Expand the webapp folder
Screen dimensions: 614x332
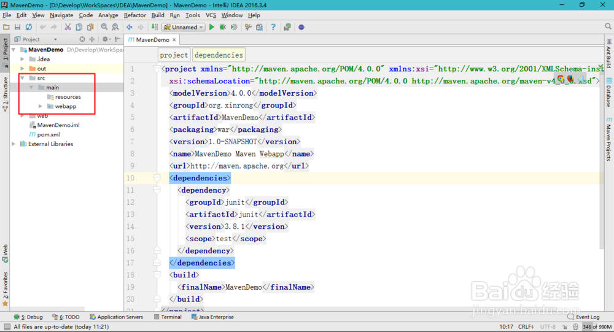[40, 106]
